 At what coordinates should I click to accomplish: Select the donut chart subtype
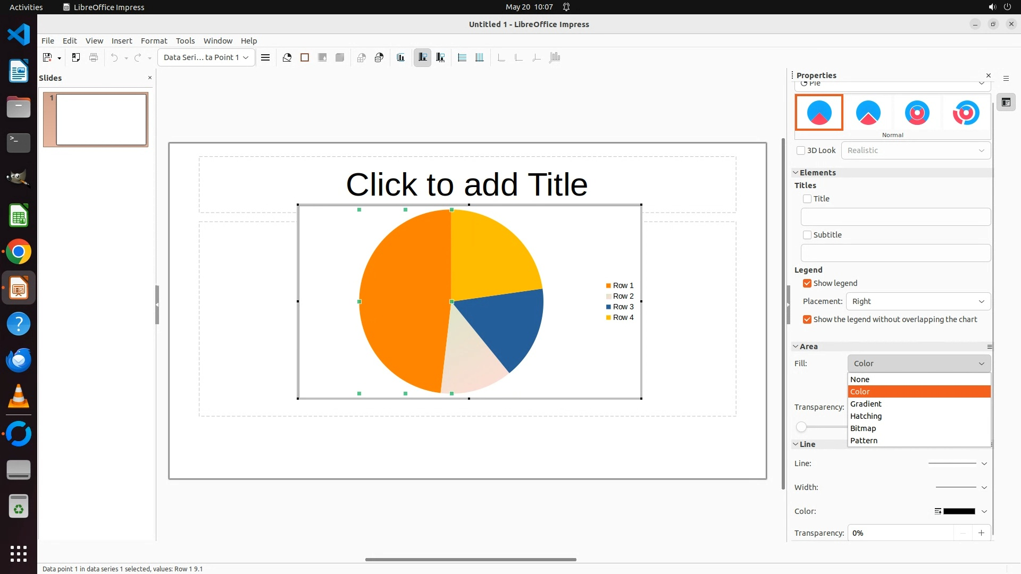[x=917, y=113]
